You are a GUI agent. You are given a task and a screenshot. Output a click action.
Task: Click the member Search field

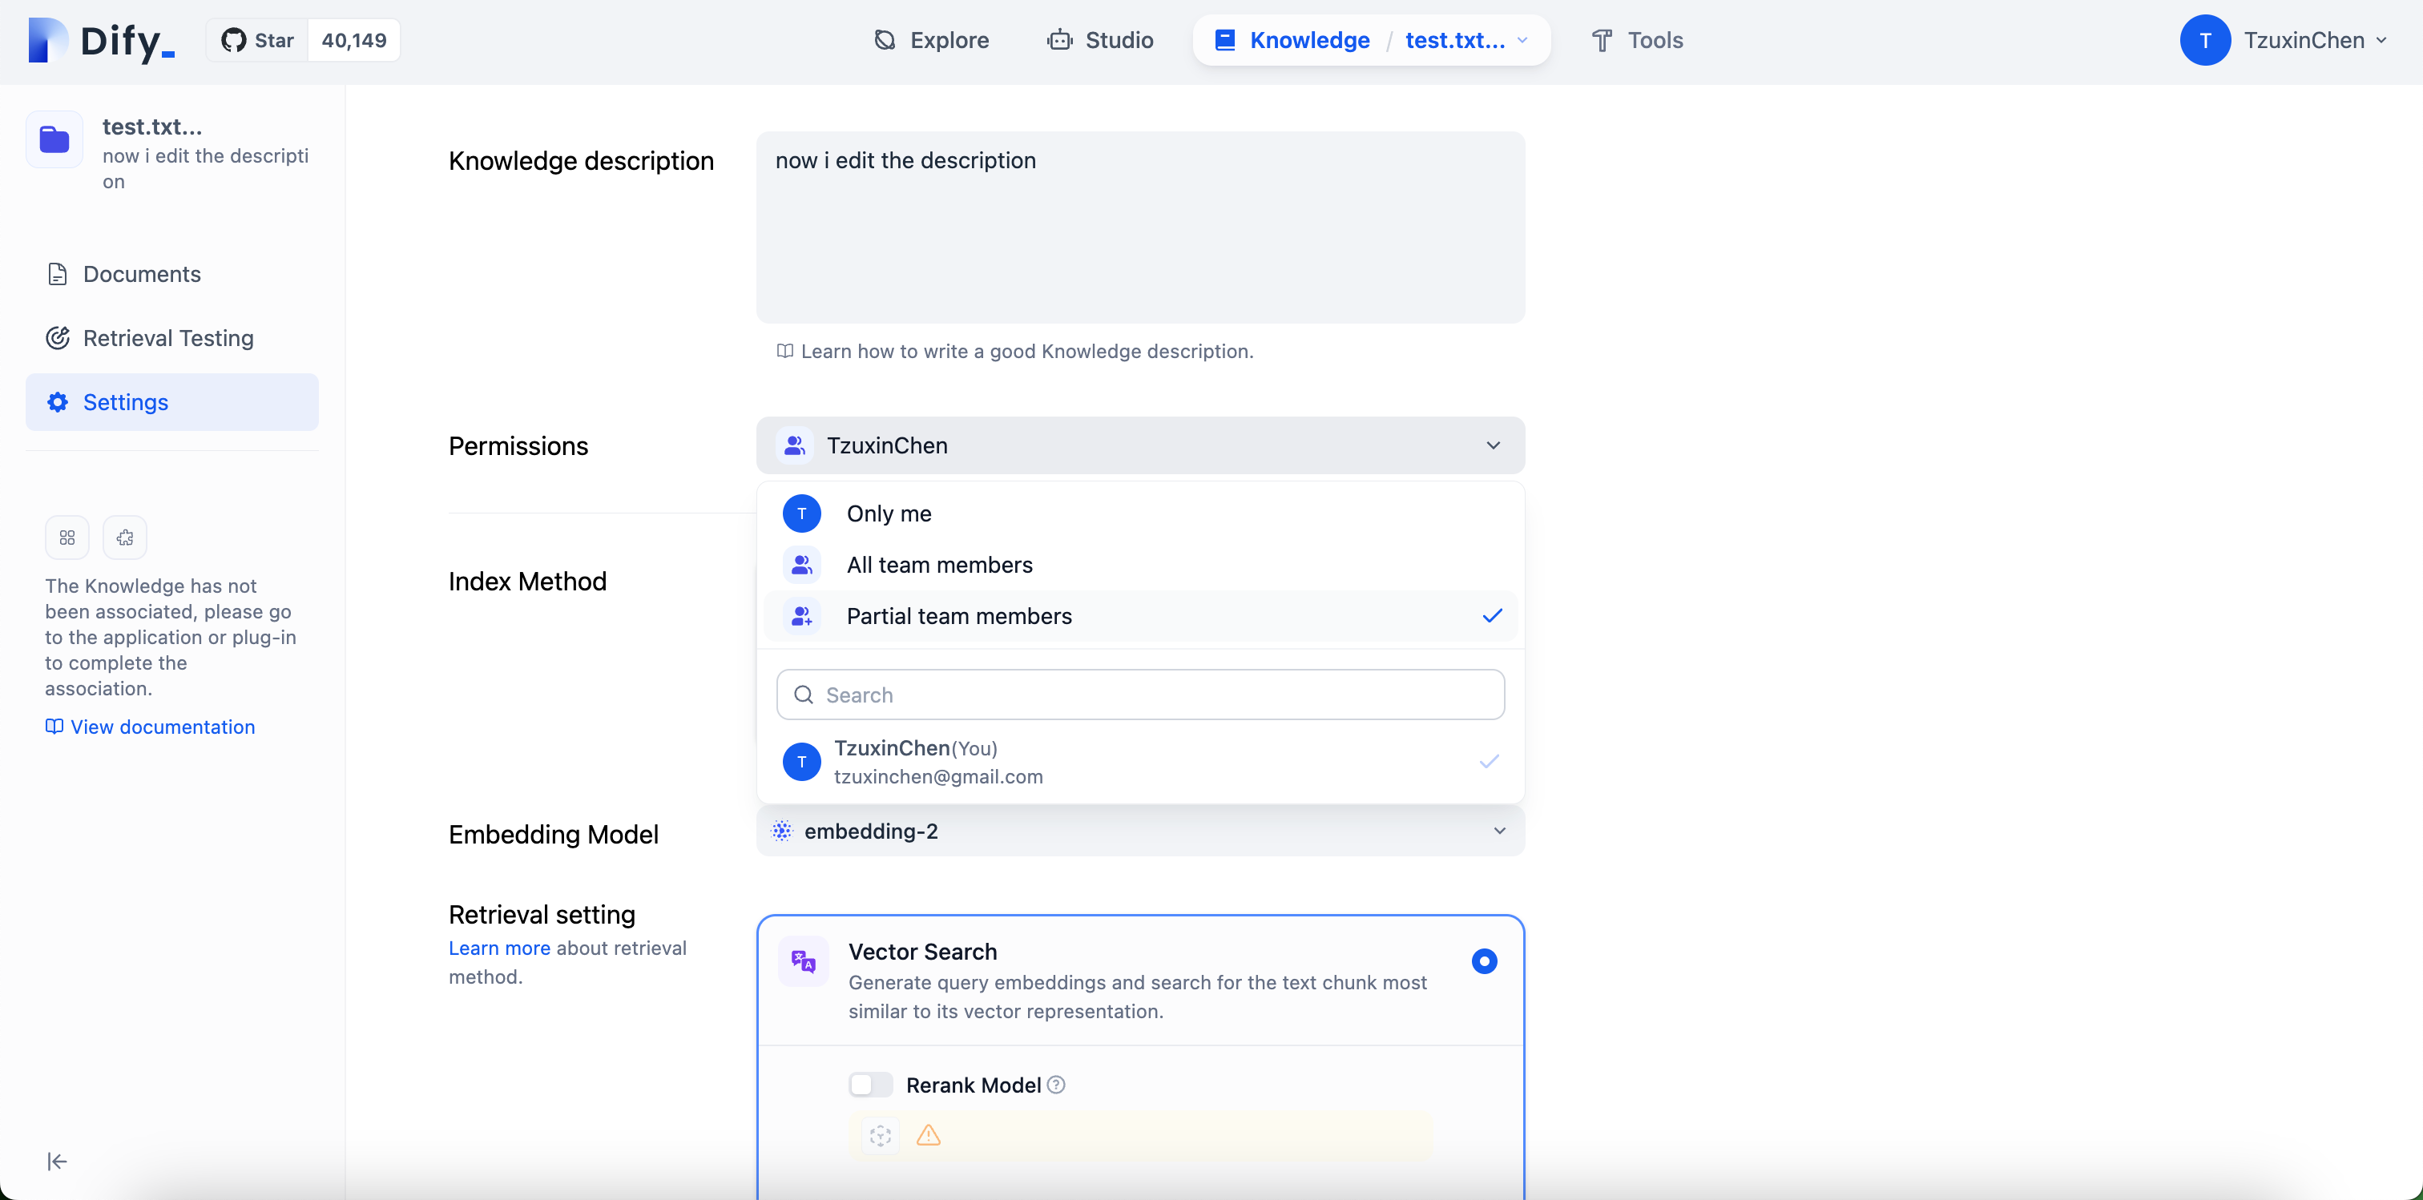pos(1140,695)
